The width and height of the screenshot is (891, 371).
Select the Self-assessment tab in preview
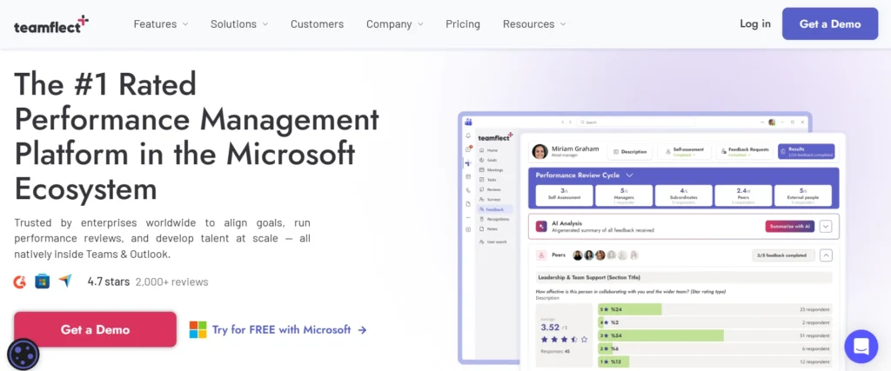(x=684, y=151)
